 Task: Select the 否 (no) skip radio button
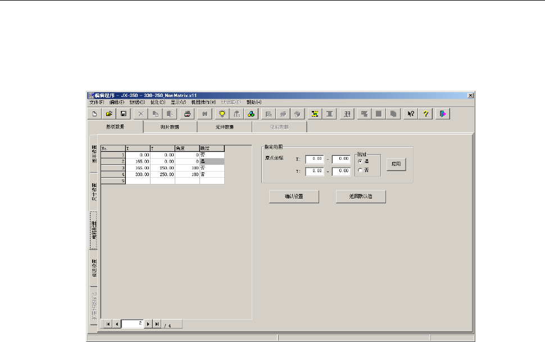pos(360,170)
